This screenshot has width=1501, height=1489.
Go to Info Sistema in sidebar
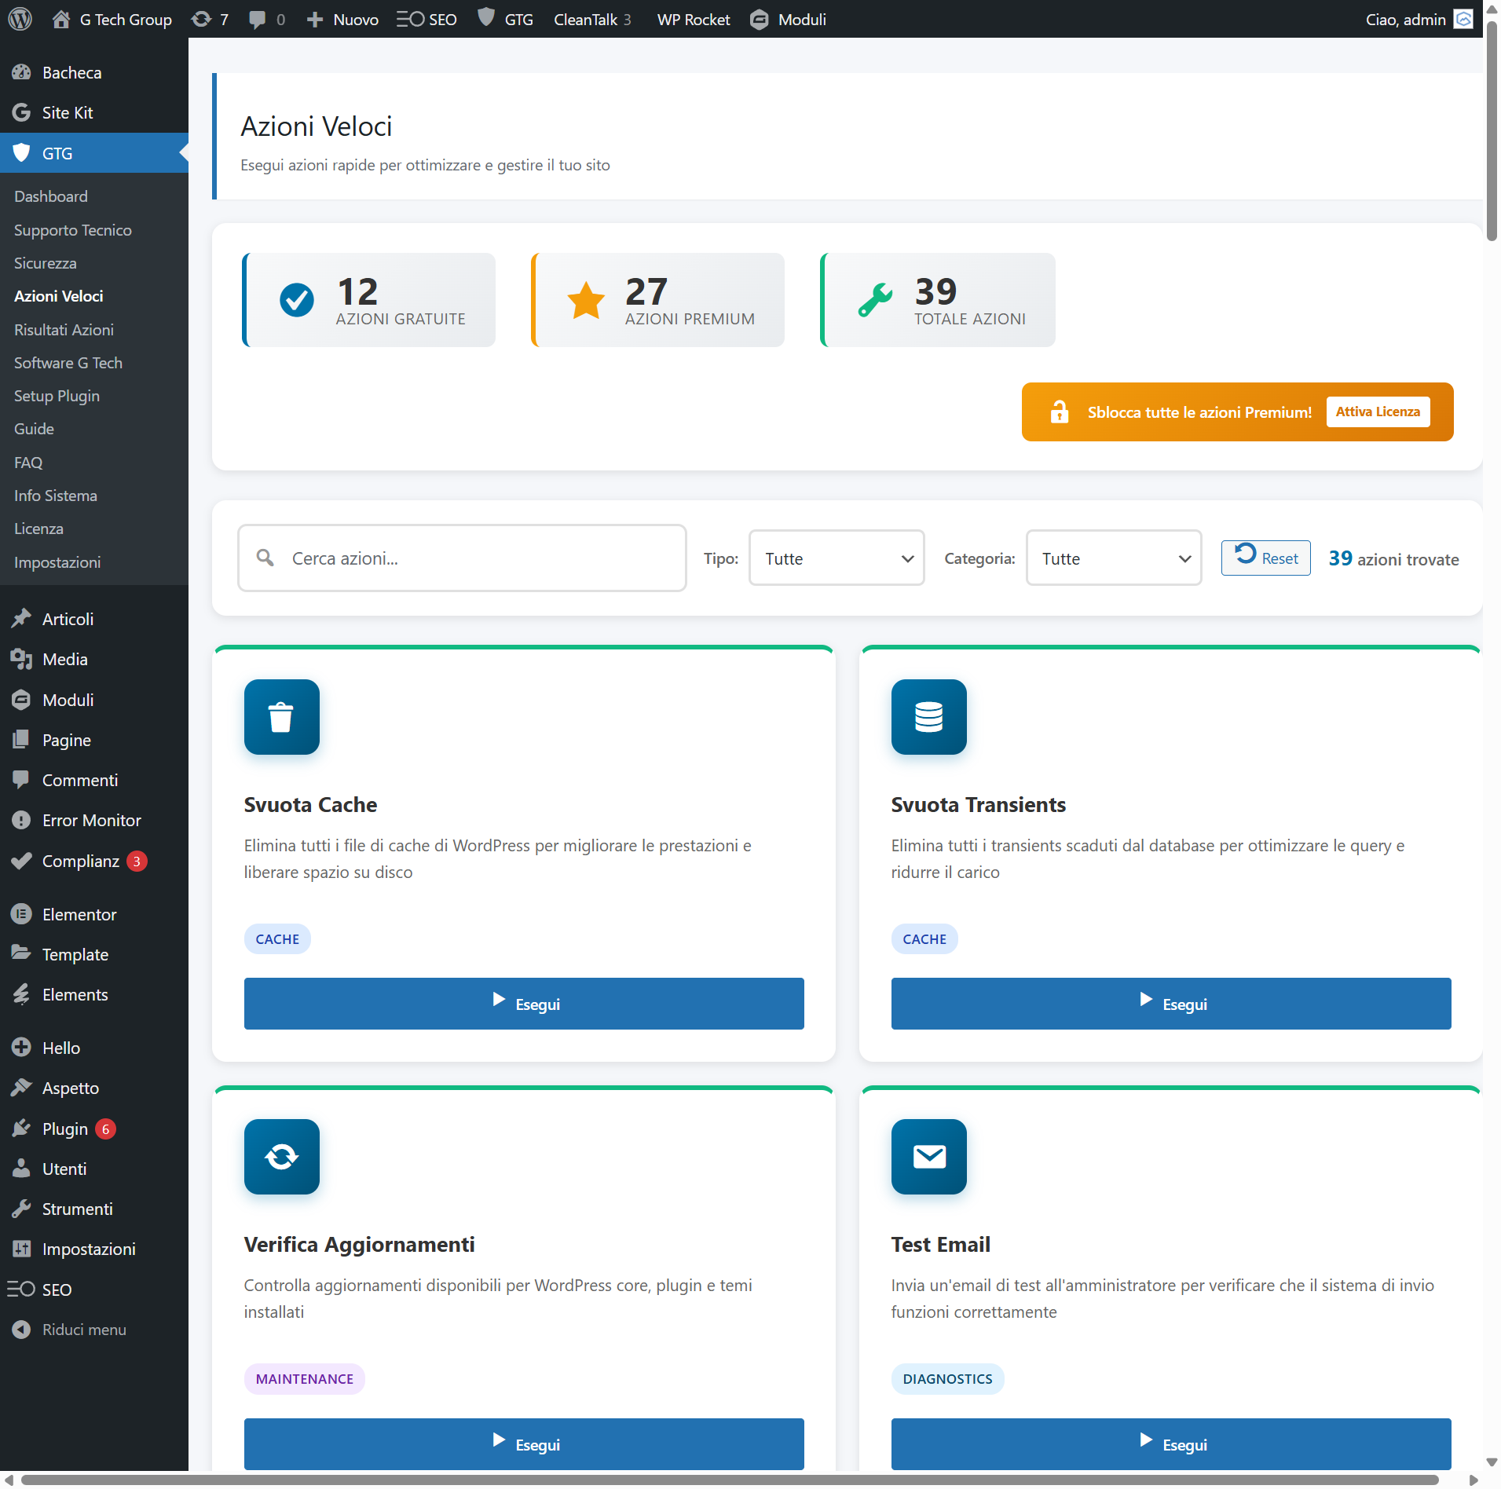pos(56,496)
